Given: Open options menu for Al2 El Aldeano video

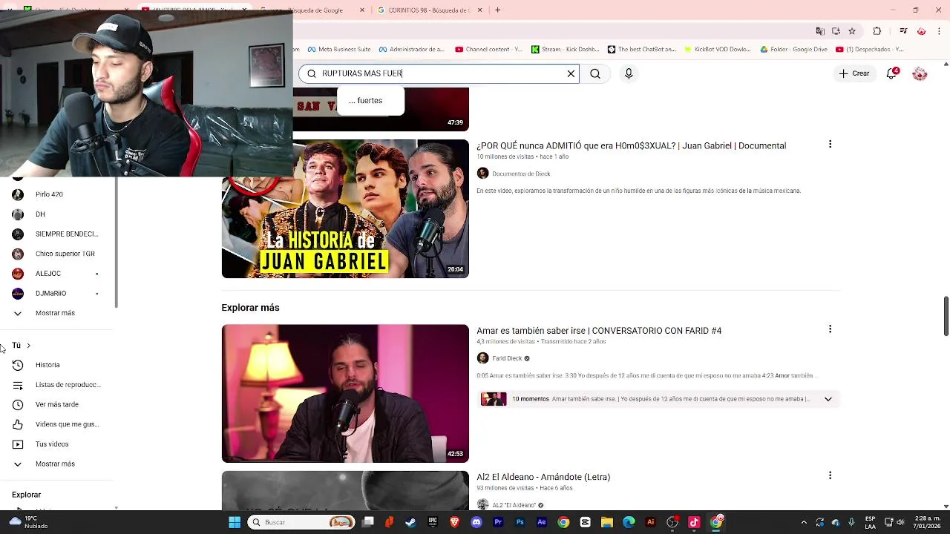Looking at the screenshot, I should 830,475.
